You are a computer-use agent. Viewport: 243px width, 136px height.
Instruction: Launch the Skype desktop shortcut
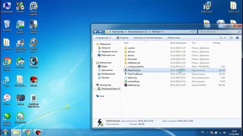(7, 81)
